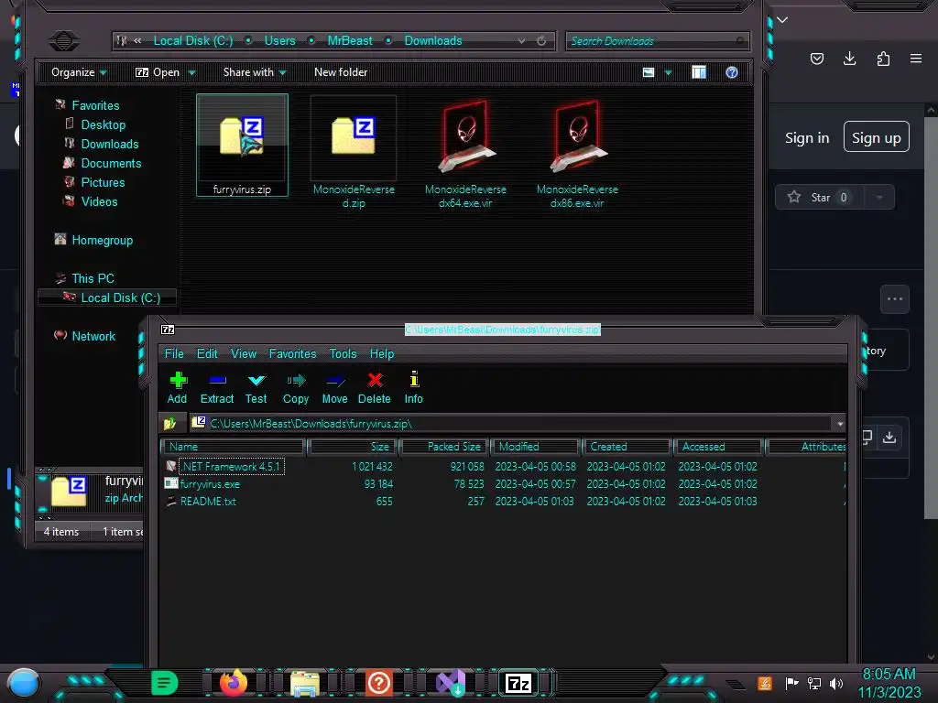
Task: Click the Sign up button in browser
Action: [x=877, y=137]
